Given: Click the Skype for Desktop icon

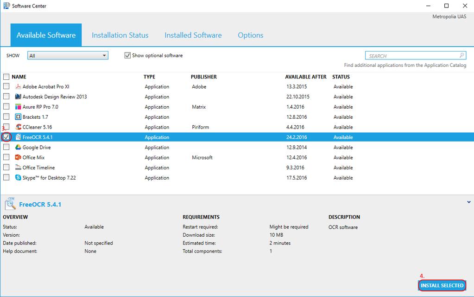Looking at the screenshot, I should click(x=18, y=178).
